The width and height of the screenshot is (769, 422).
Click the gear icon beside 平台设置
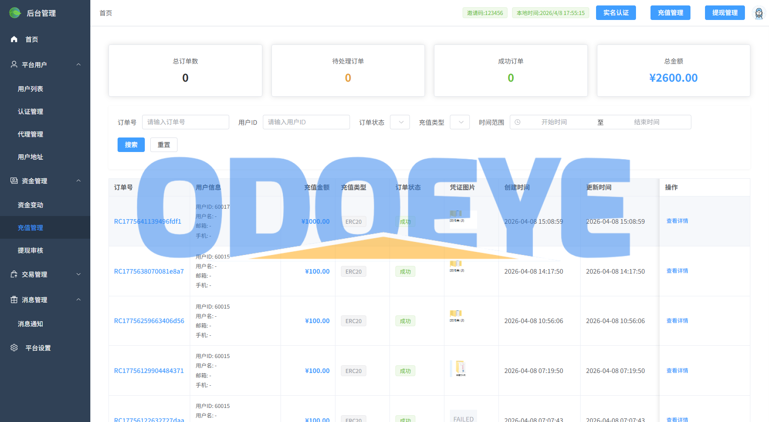[14, 348]
